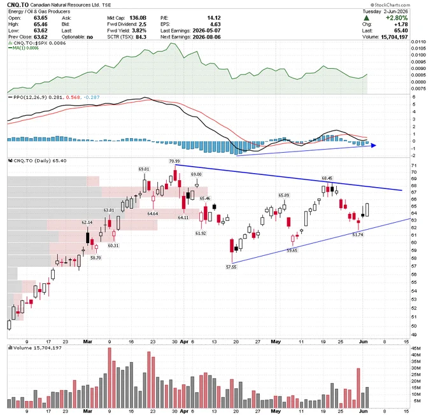Click the 45M label on the volume axis
Screen dimensions: 433x415
(416, 348)
